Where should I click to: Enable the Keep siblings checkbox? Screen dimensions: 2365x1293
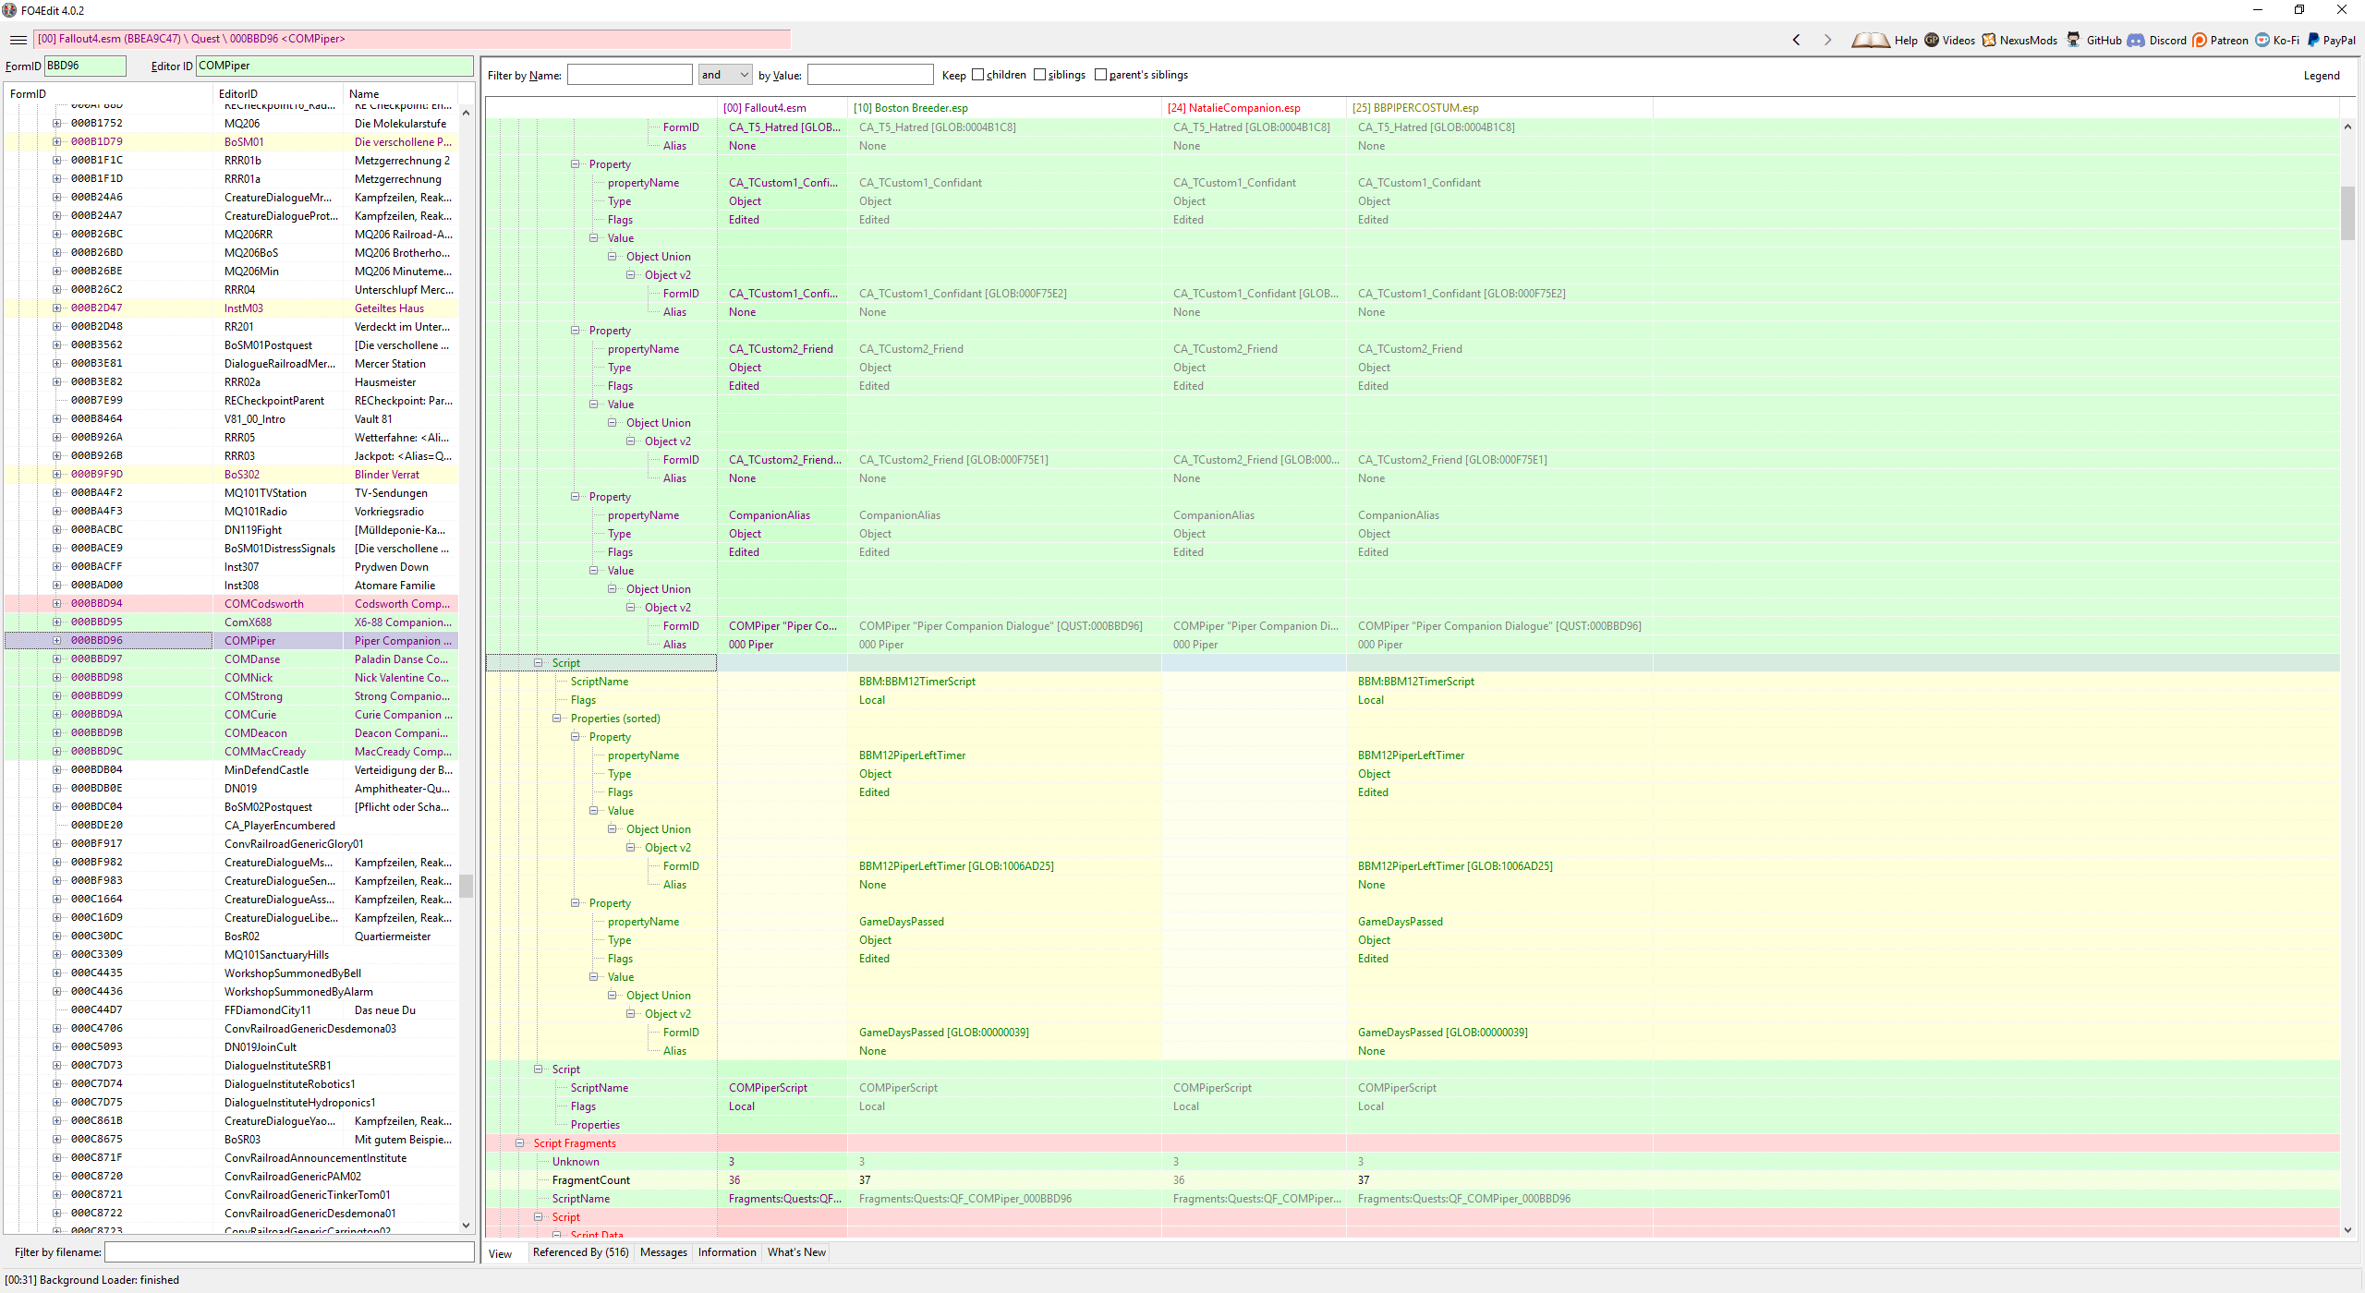(x=1039, y=75)
